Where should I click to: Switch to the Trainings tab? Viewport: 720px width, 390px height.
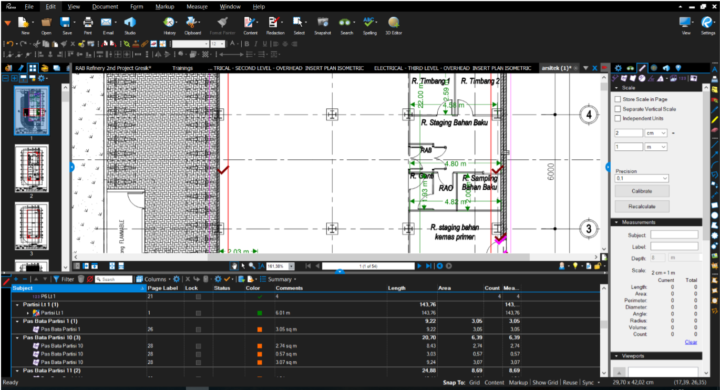click(182, 68)
